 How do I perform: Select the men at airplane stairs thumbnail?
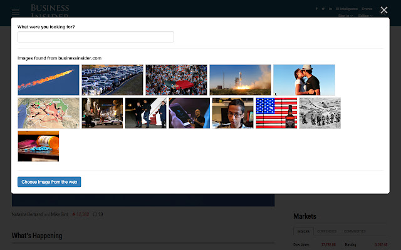[146, 113]
